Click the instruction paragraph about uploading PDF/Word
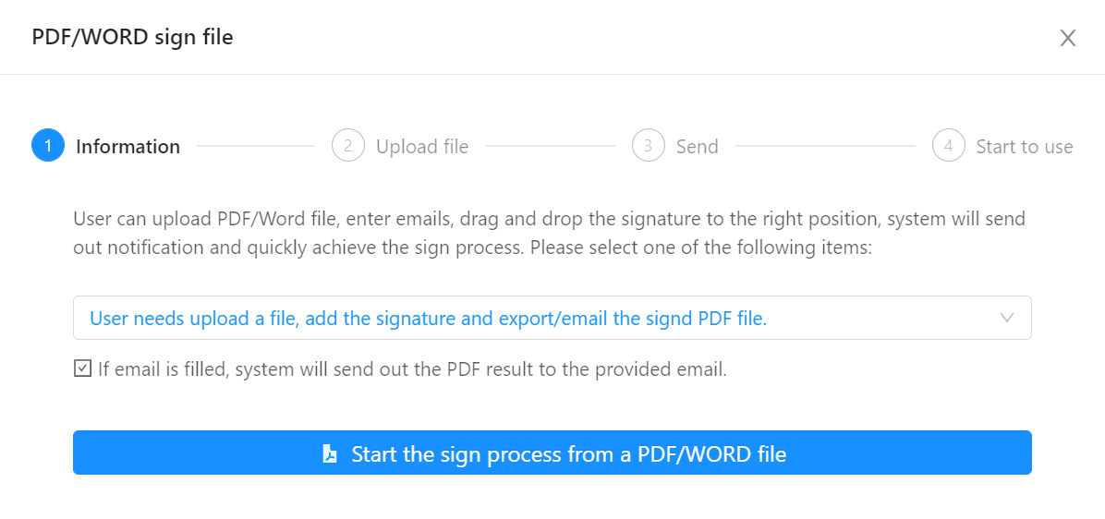Screen dimensions: 1105x519 pos(549,233)
